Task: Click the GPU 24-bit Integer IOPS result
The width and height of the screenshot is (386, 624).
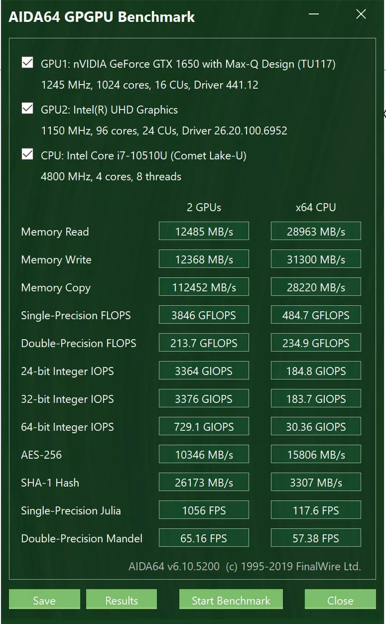Action: point(204,371)
